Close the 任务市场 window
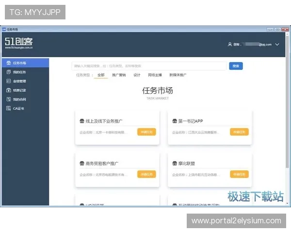 pos(285,29)
